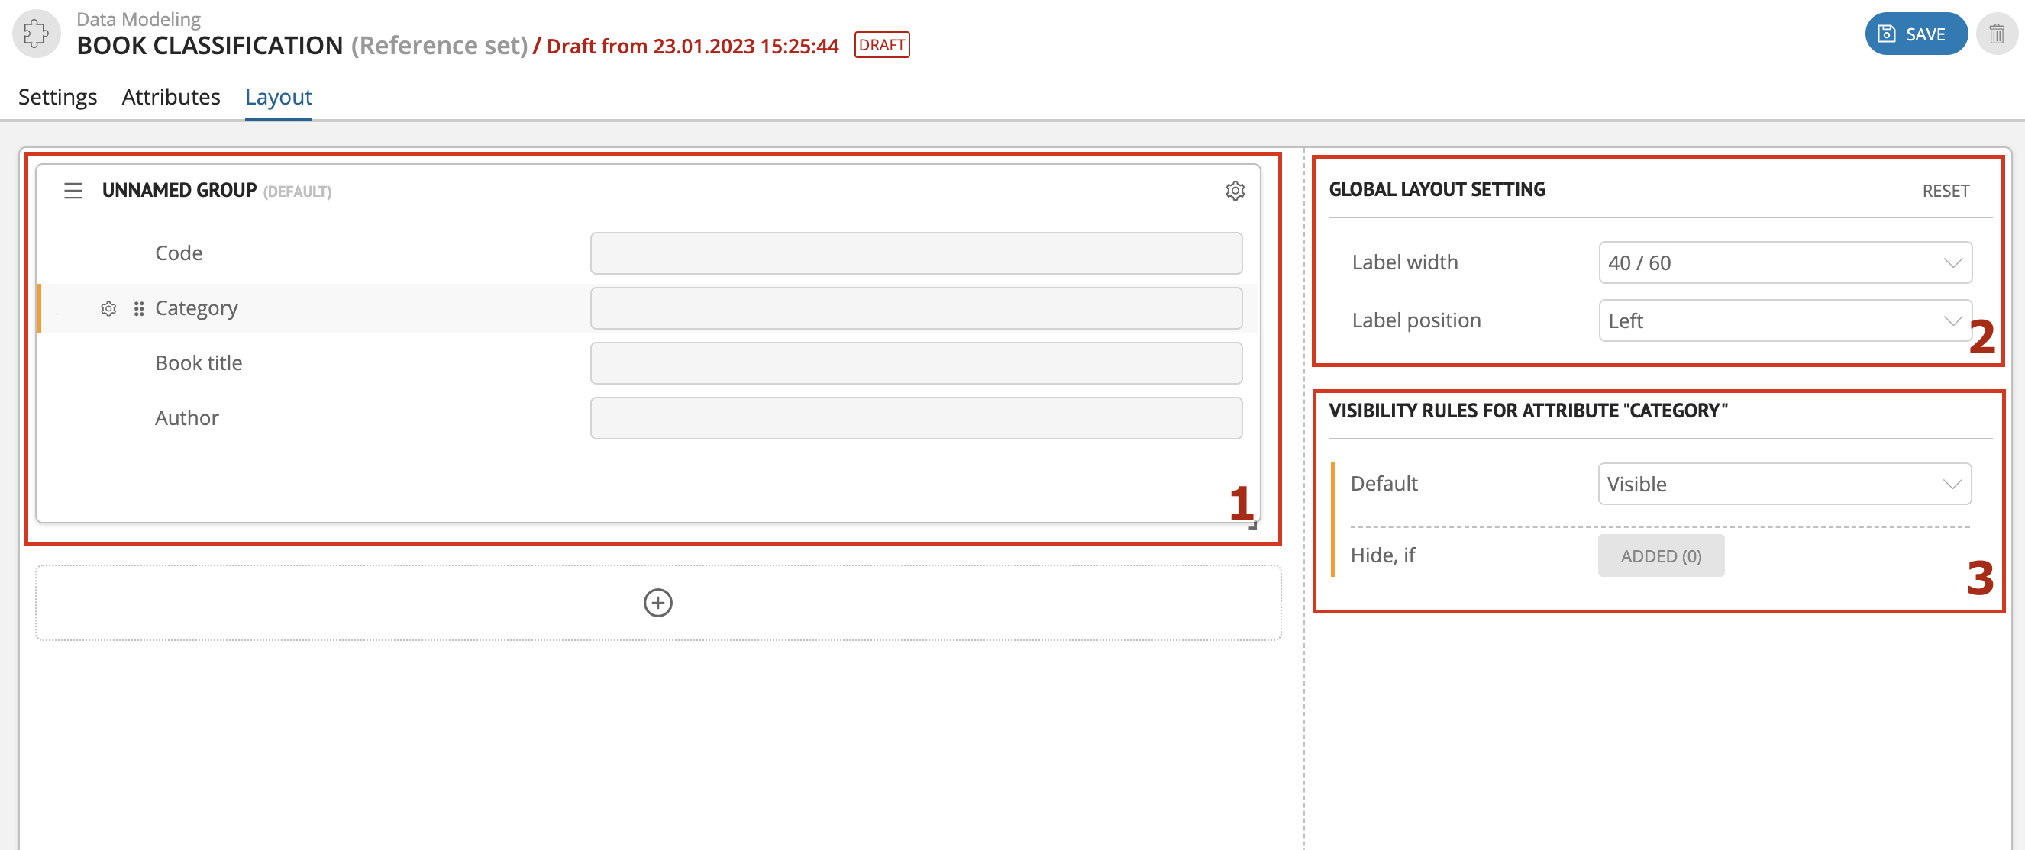
Task: Click the trash delete icon
Action: tap(1996, 34)
